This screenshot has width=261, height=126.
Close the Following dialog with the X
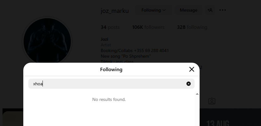192,69
